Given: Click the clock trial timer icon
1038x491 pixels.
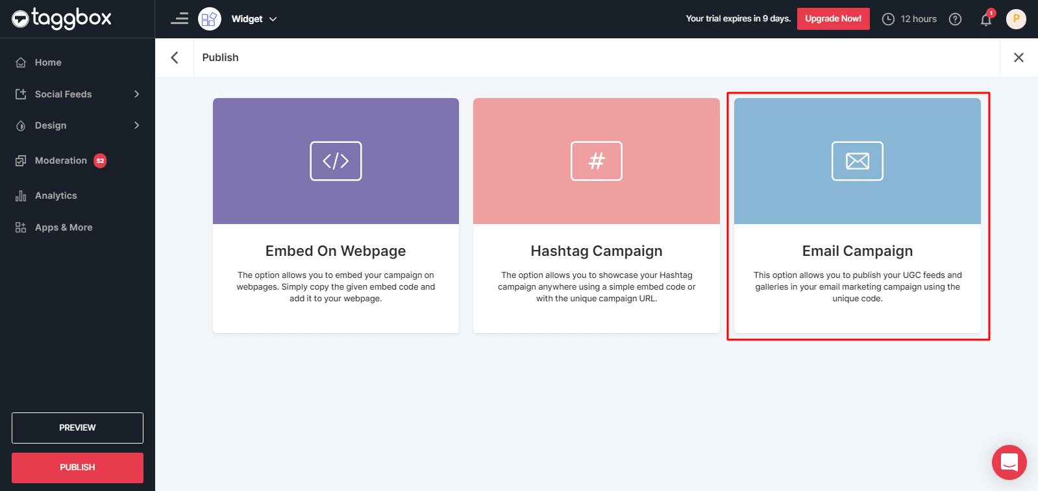Looking at the screenshot, I should click(x=888, y=19).
